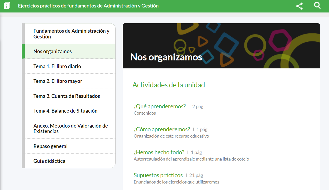Open the ¿Hemos hecho todo? activity
The width and height of the screenshot is (329, 190).
pyautogui.click(x=159, y=152)
